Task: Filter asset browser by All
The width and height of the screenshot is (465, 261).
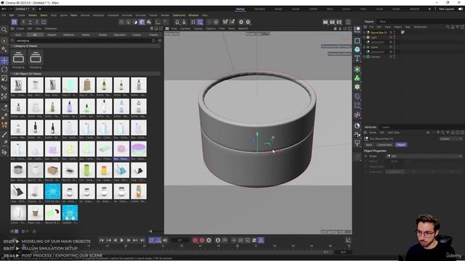Action: tap(35, 35)
